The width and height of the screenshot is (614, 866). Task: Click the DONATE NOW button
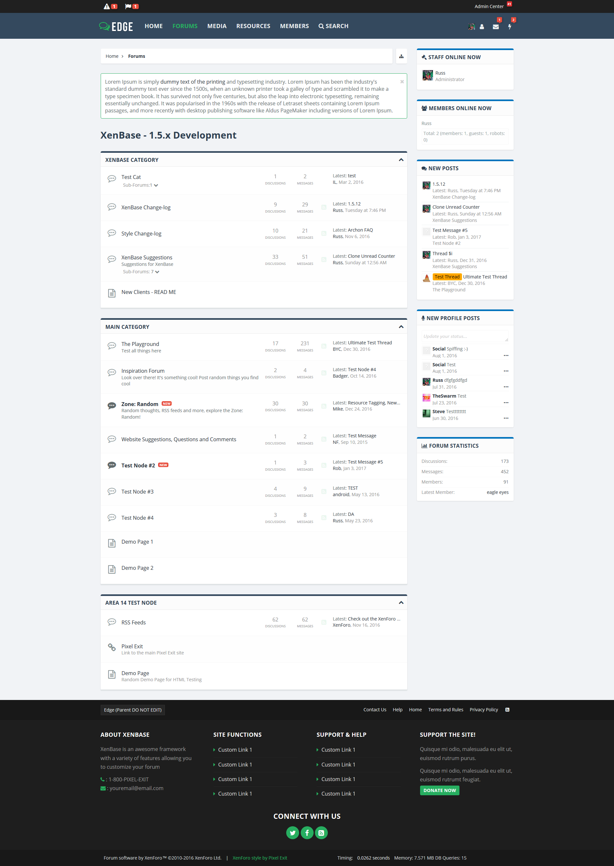point(439,790)
